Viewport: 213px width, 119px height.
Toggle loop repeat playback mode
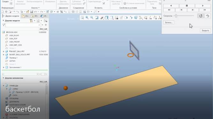(201, 16)
